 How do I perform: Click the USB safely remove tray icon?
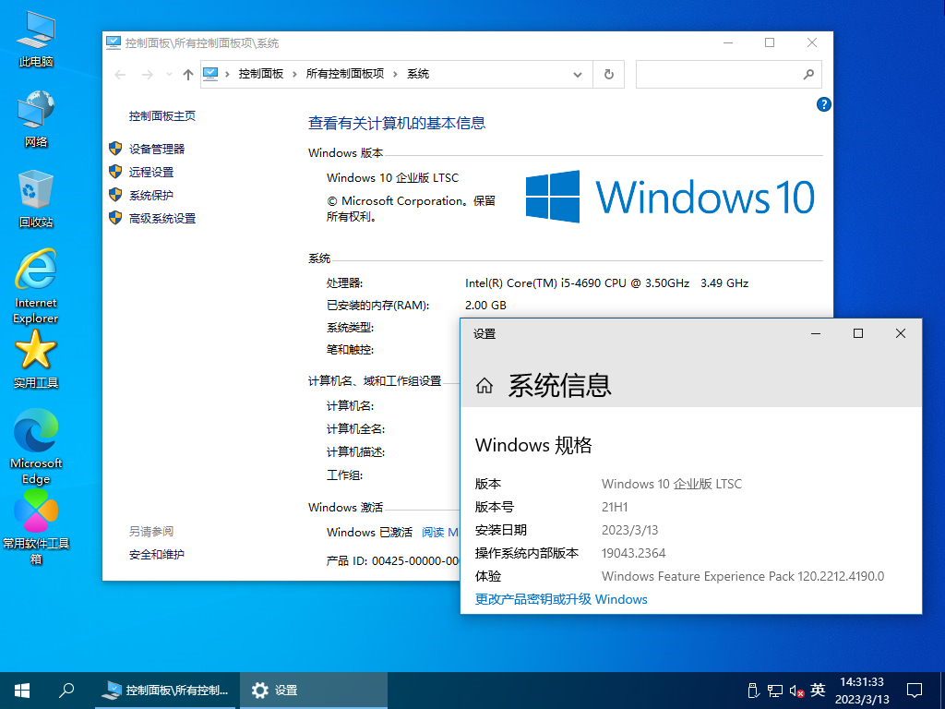(753, 691)
